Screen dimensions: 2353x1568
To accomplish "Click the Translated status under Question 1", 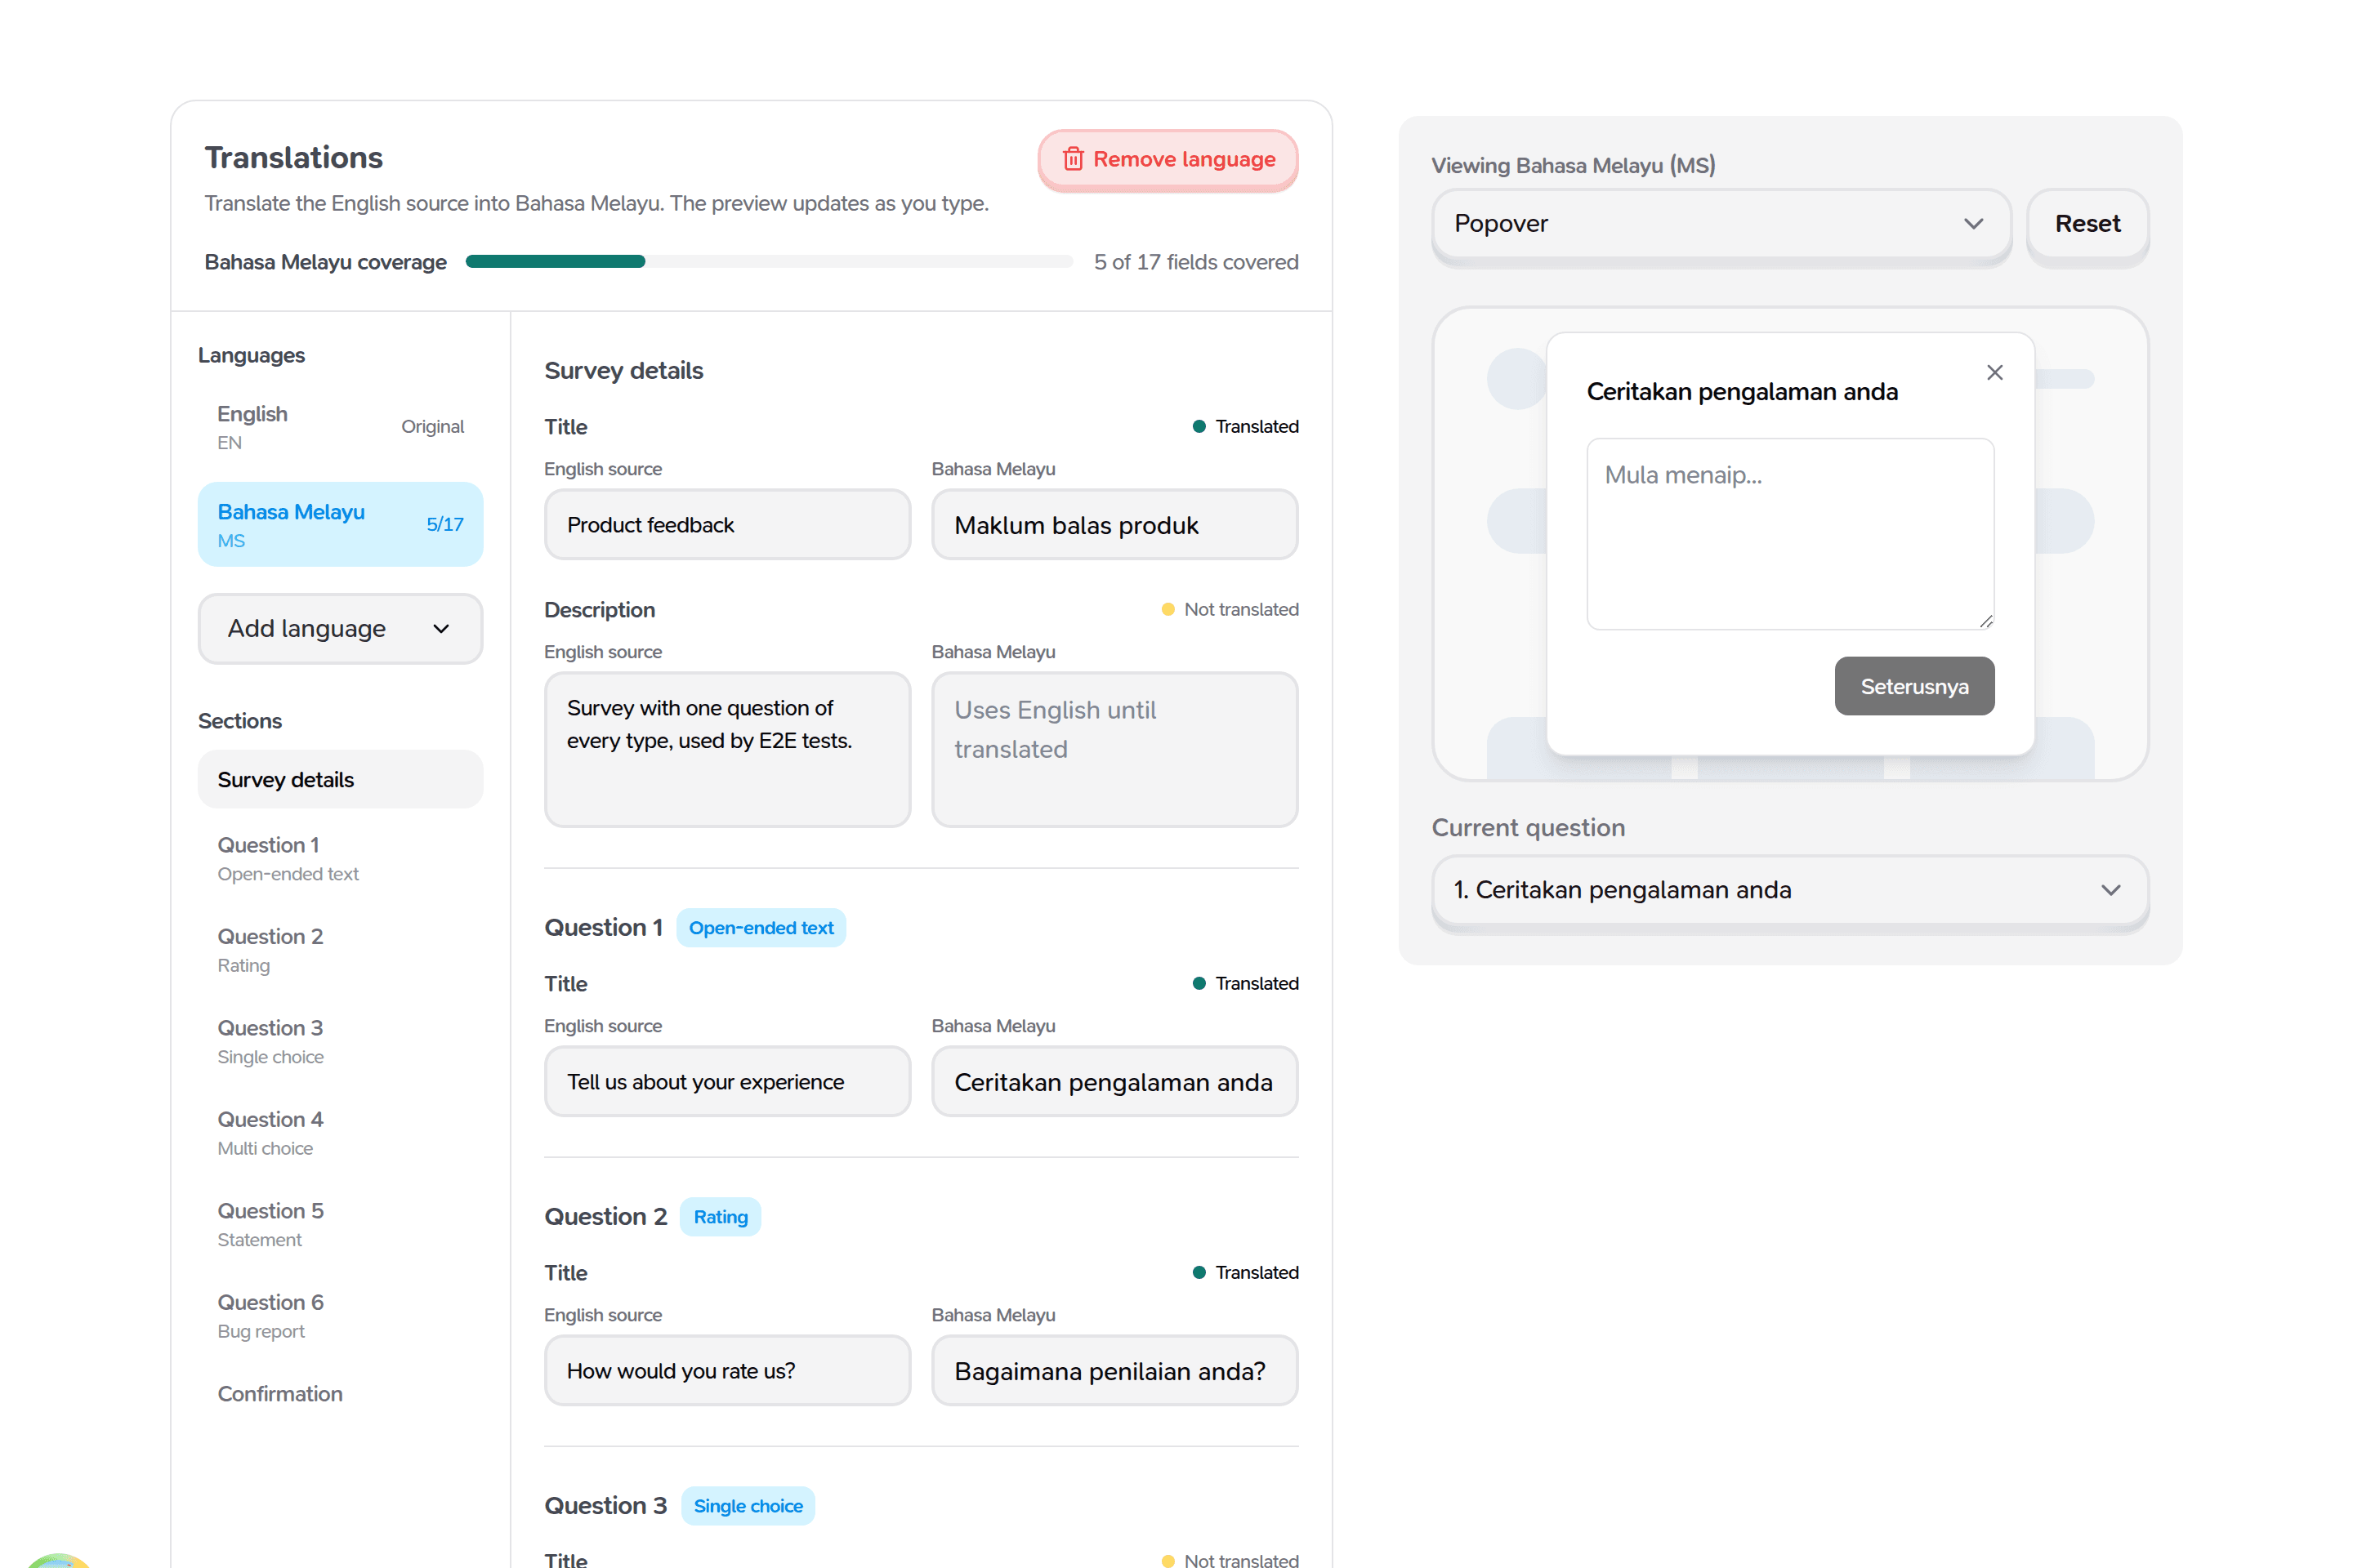I will click(x=1245, y=983).
